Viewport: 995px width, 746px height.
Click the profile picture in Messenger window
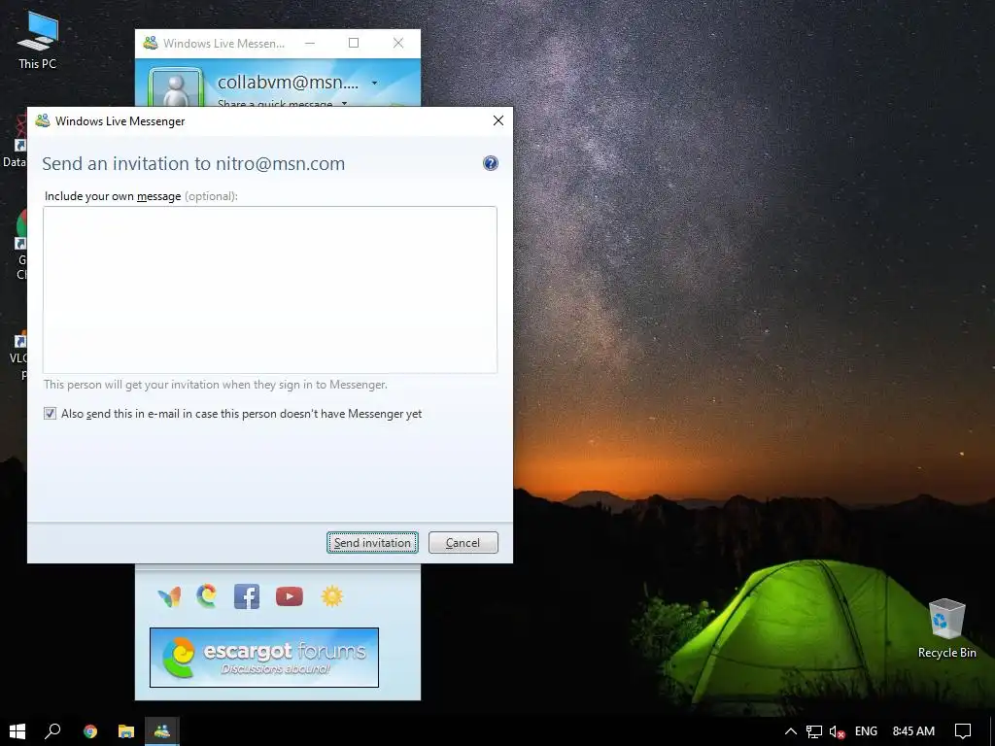(176, 88)
